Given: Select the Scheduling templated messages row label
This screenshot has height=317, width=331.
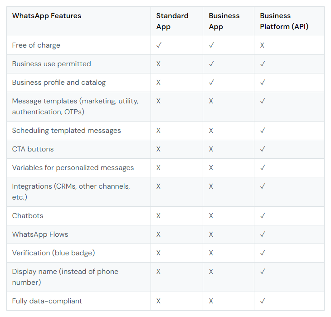Looking at the screenshot, I should [x=67, y=131].
